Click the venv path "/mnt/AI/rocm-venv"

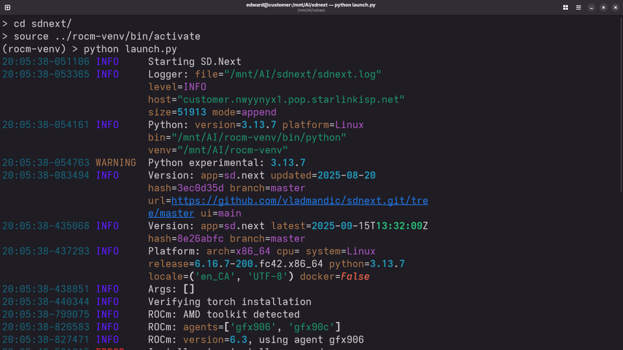pos(232,150)
